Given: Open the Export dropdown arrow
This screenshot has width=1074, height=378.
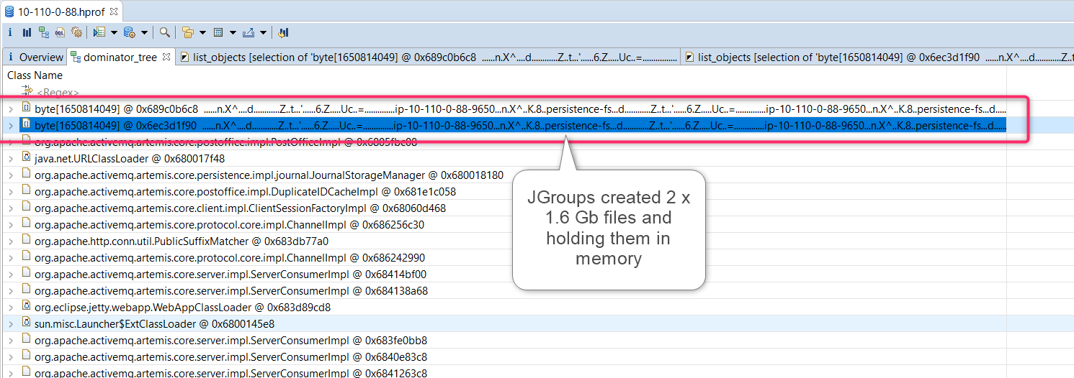Looking at the screenshot, I should (263, 33).
